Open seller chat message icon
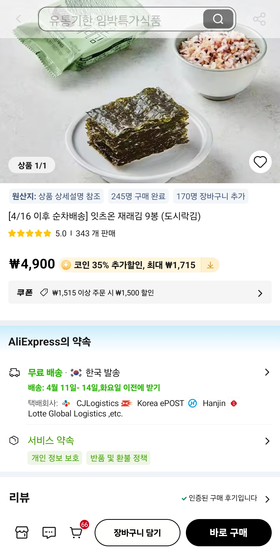280x553 pixels. click(49, 533)
